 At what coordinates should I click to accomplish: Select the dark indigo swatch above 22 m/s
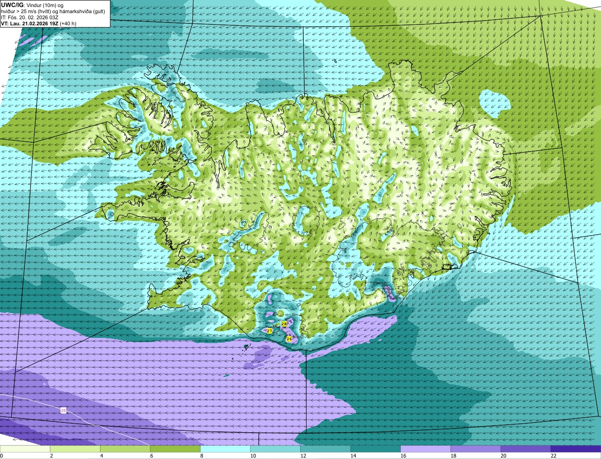coord(576,449)
